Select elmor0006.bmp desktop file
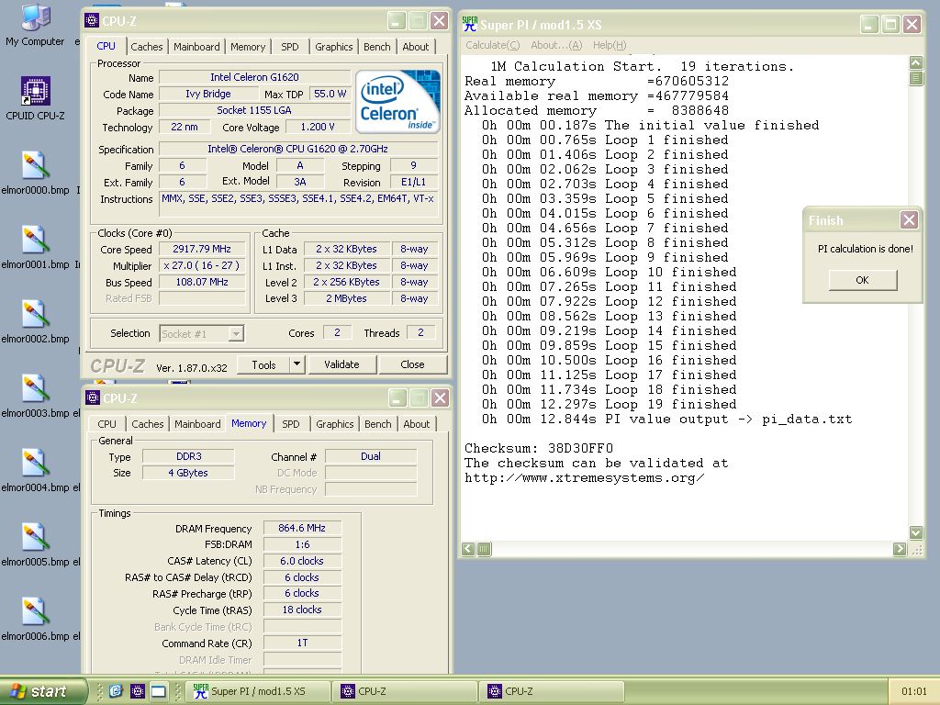Viewport: 940px width, 705px height. pyautogui.click(x=35, y=620)
